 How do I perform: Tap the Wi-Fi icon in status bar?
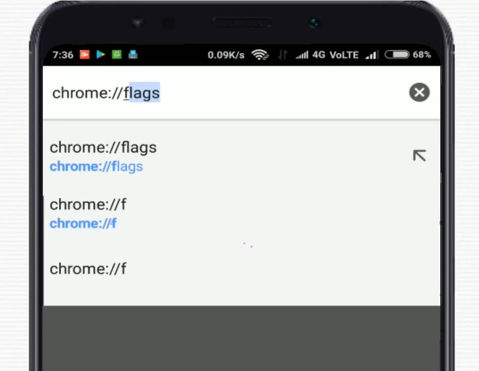(x=260, y=55)
